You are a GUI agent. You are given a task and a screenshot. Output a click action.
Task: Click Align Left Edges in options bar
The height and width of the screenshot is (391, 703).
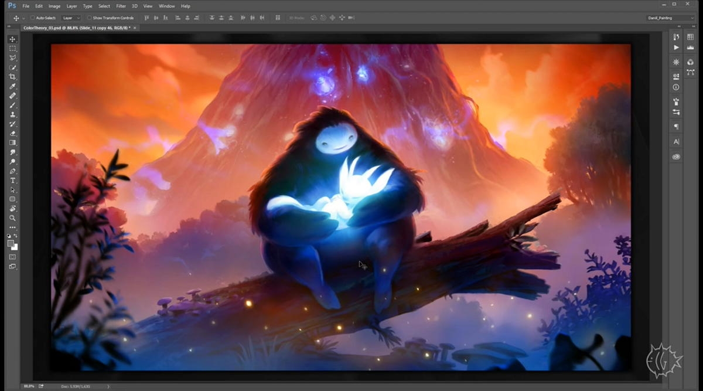tap(179, 18)
